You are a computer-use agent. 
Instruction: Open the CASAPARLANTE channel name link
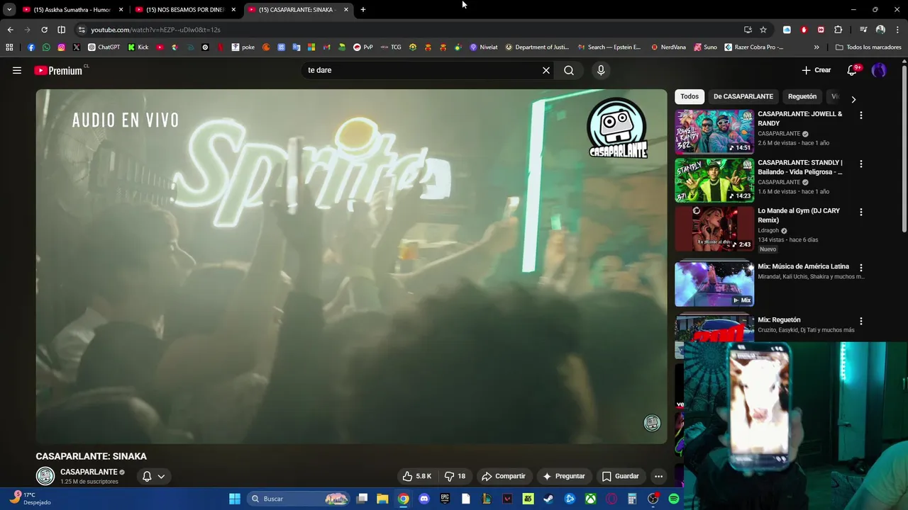pos(89,472)
